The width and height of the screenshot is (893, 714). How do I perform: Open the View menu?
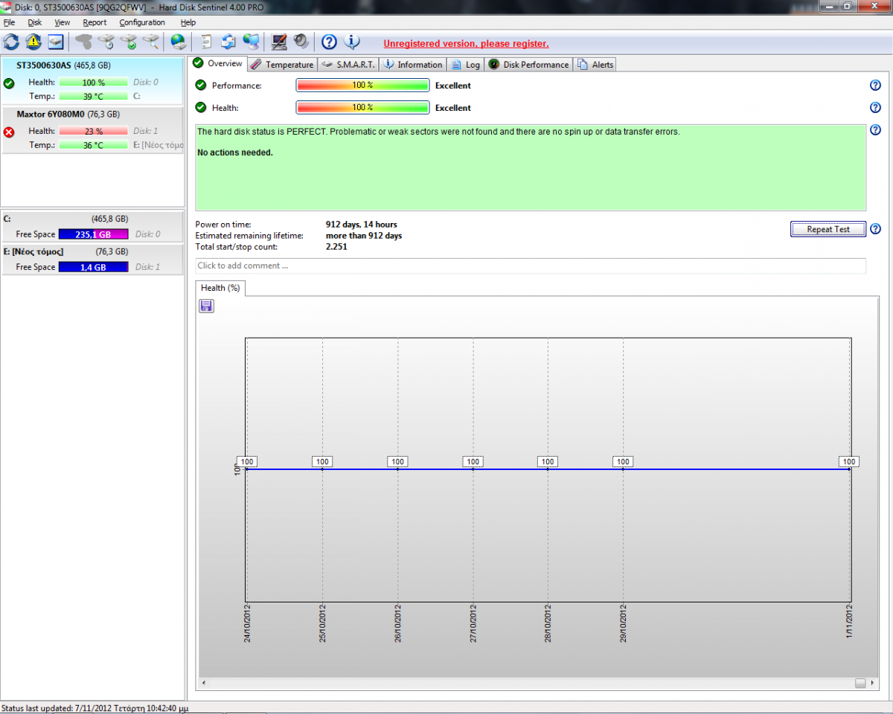pos(62,22)
